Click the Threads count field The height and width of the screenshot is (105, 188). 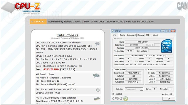coord(170,89)
